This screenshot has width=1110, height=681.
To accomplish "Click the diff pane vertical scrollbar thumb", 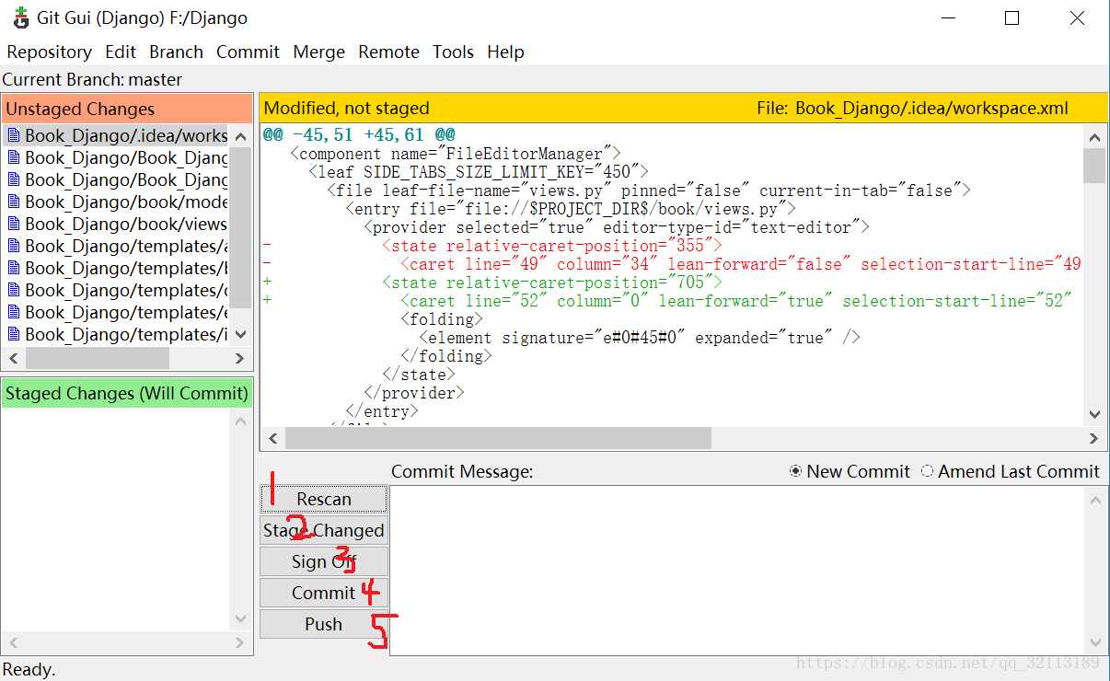I will [x=1094, y=166].
